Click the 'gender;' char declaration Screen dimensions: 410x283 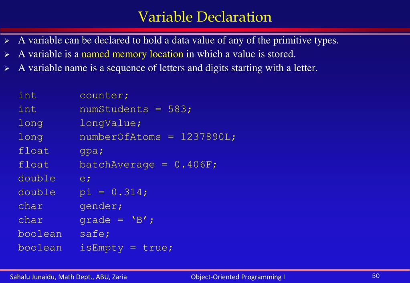coord(101,206)
